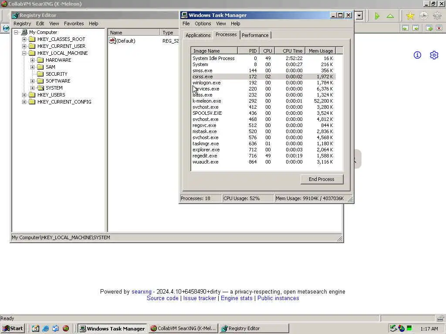The image size is (446, 334).
Task: Open Task Manager File menu
Action: click(186, 23)
